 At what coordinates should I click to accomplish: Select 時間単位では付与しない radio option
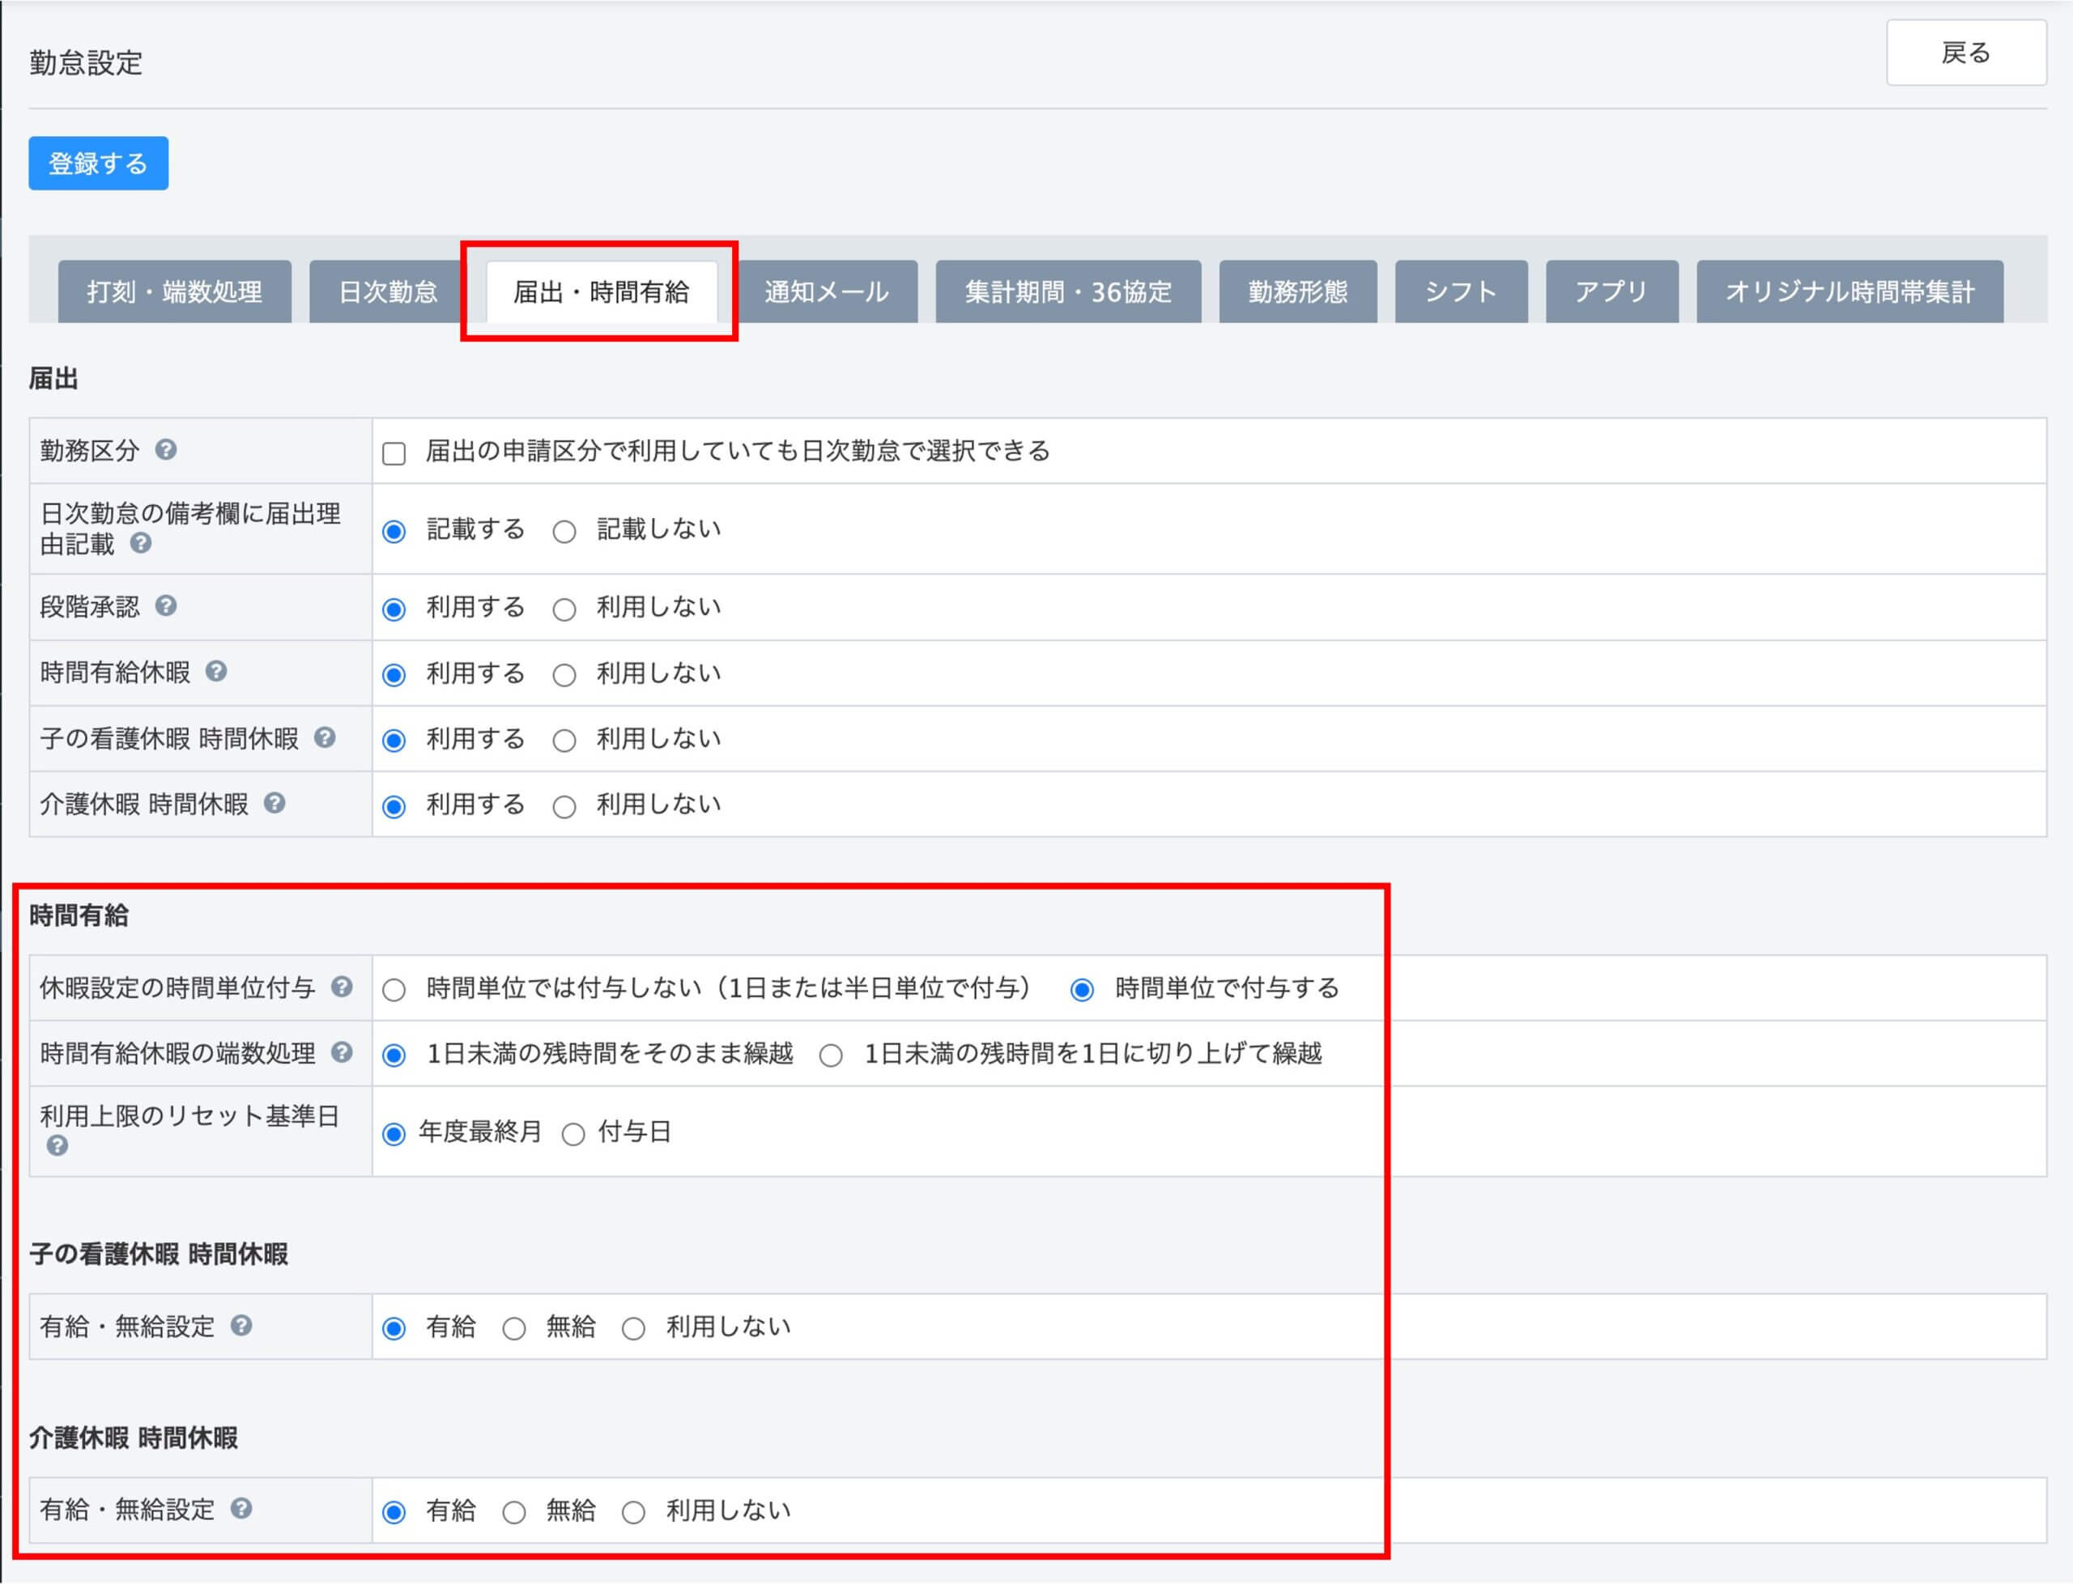[394, 990]
